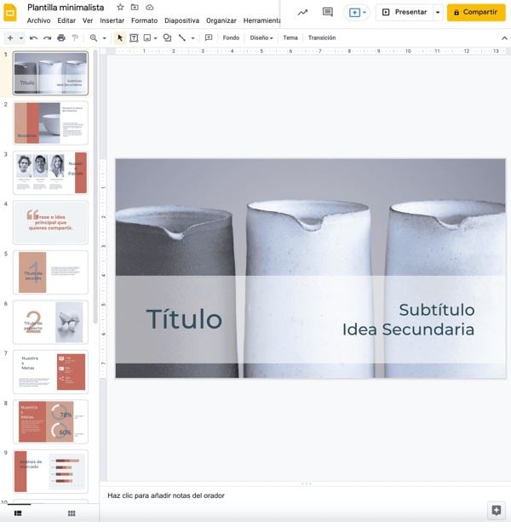Screen dimensions: 511x532
Task: Click the Subtítulo Idea Secundaria text
Action: [x=409, y=319]
